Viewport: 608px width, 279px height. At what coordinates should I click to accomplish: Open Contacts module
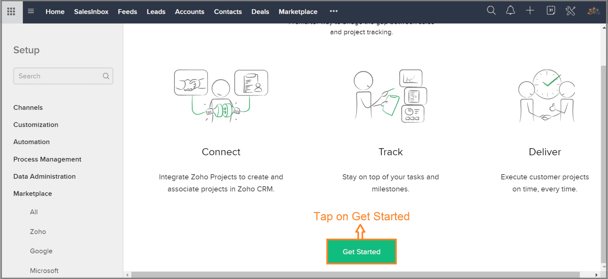(228, 12)
